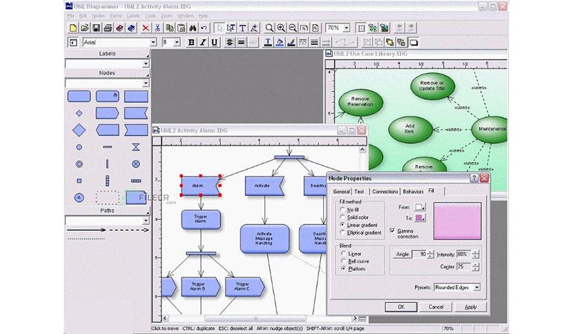Open the Nodes panel dropdown

146,83
